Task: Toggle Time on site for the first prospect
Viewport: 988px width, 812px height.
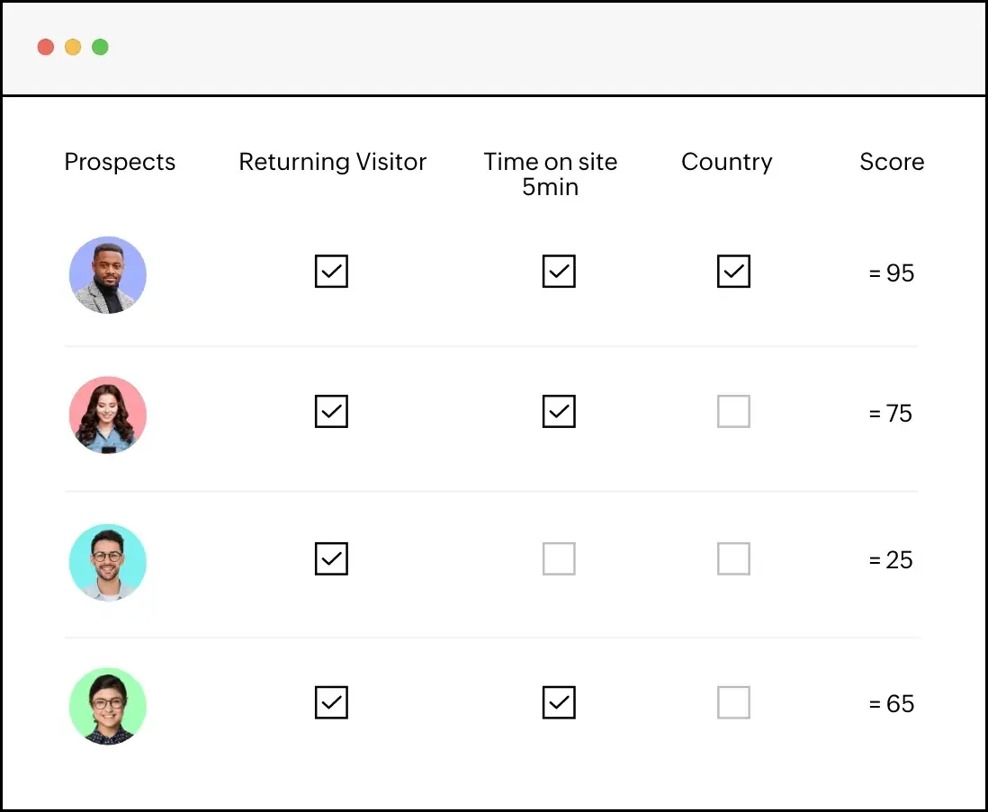Action: tap(559, 272)
